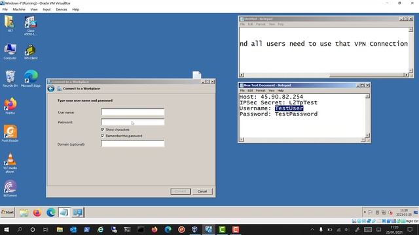
Task: Go back in Connect to a Workplace wizard
Action: tap(51, 89)
